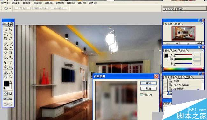
Task: Select the Clone Stamp tool
Action: (x=5, y=48)
